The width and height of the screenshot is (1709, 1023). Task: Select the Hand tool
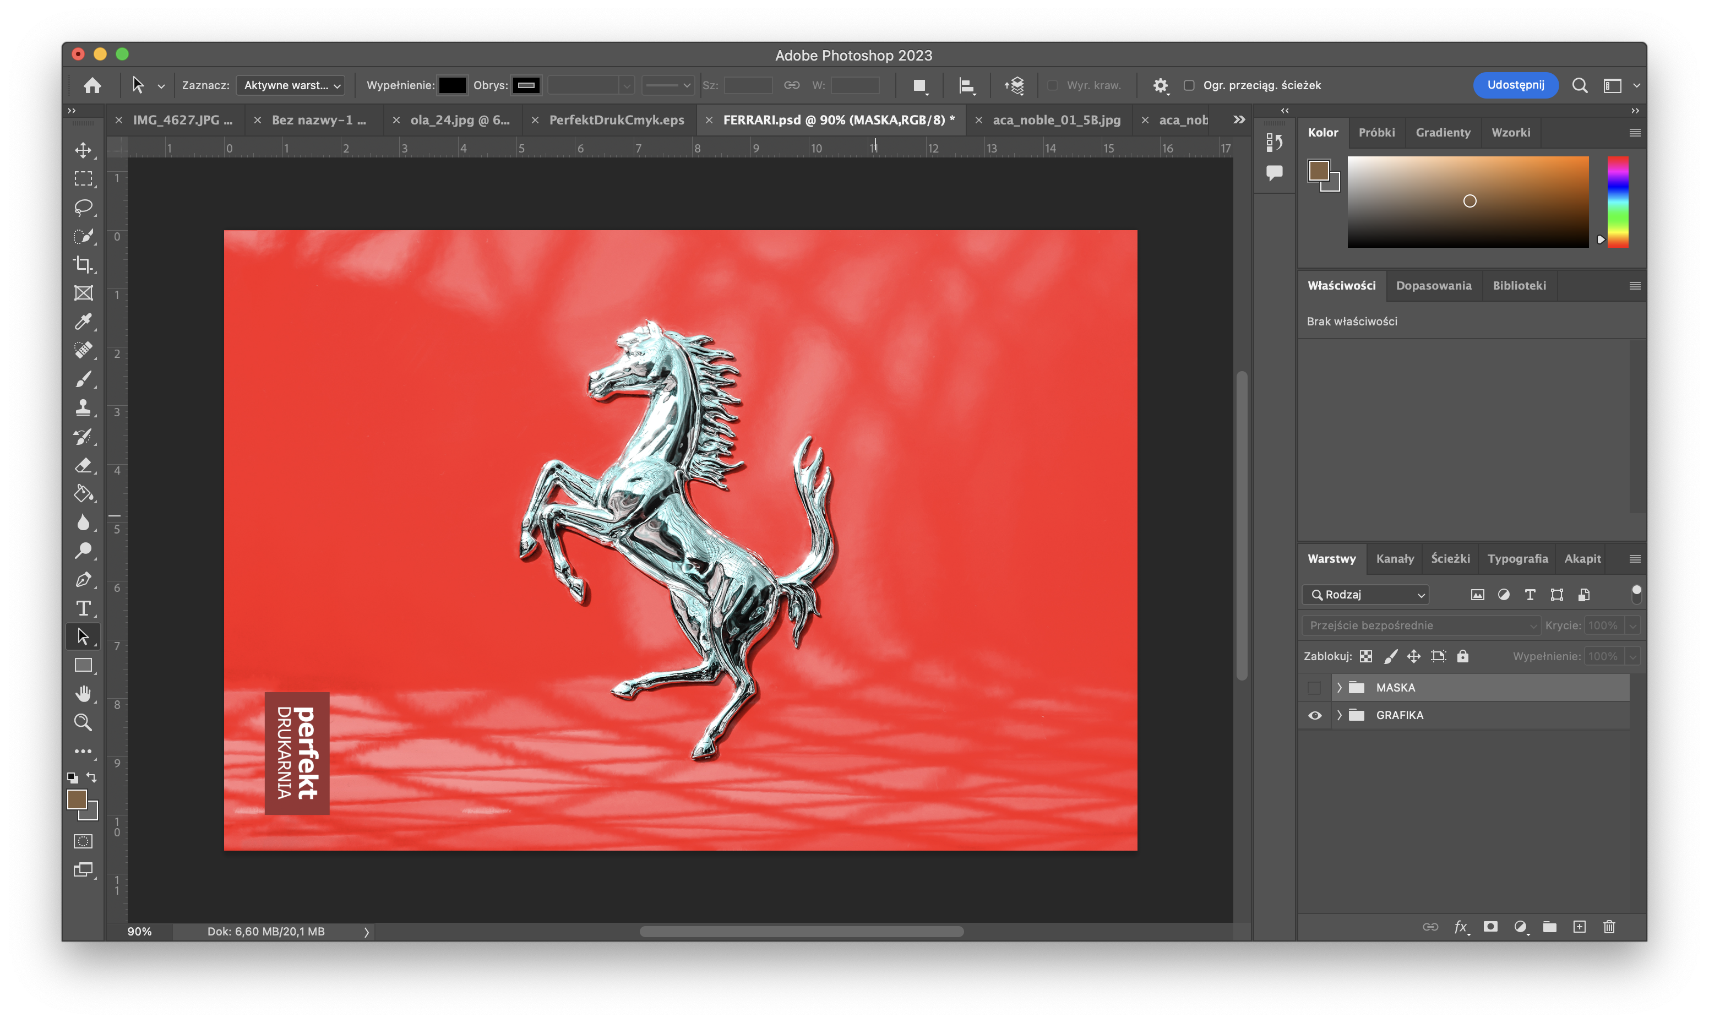[83, 694]
